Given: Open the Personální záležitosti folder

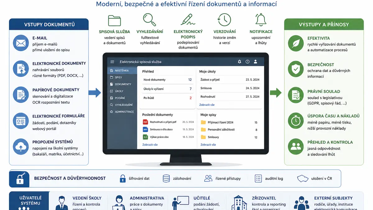Looking at the screenshot, I should pos(229,130).
